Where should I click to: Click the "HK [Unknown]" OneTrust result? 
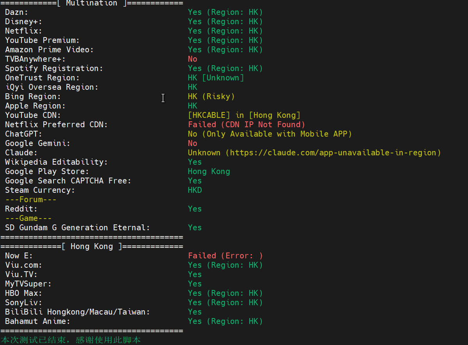pyautogui.click(x=216, y=78)
